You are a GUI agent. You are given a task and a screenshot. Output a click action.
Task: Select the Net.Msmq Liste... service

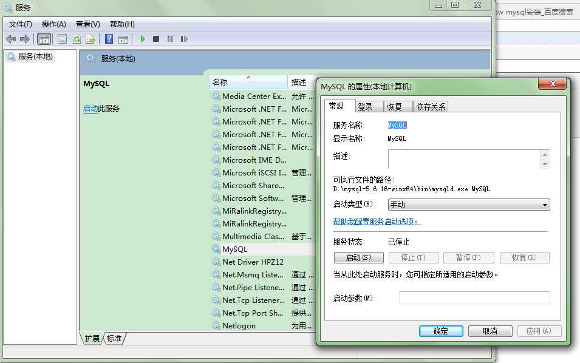264,274
